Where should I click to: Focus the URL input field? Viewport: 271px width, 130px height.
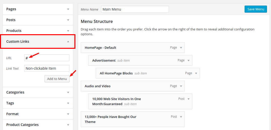tap(47, 58)
